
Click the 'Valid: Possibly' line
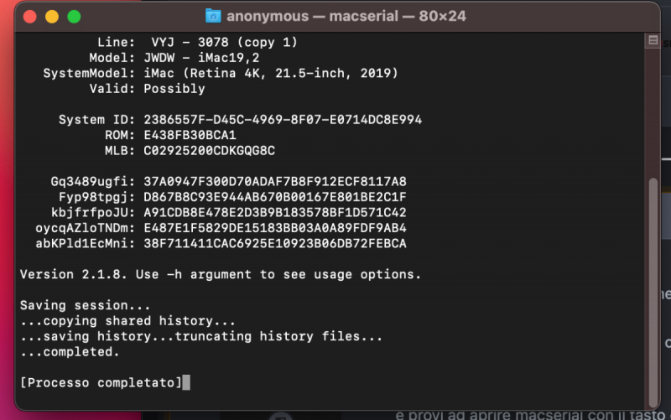click(x=151, y=89)
